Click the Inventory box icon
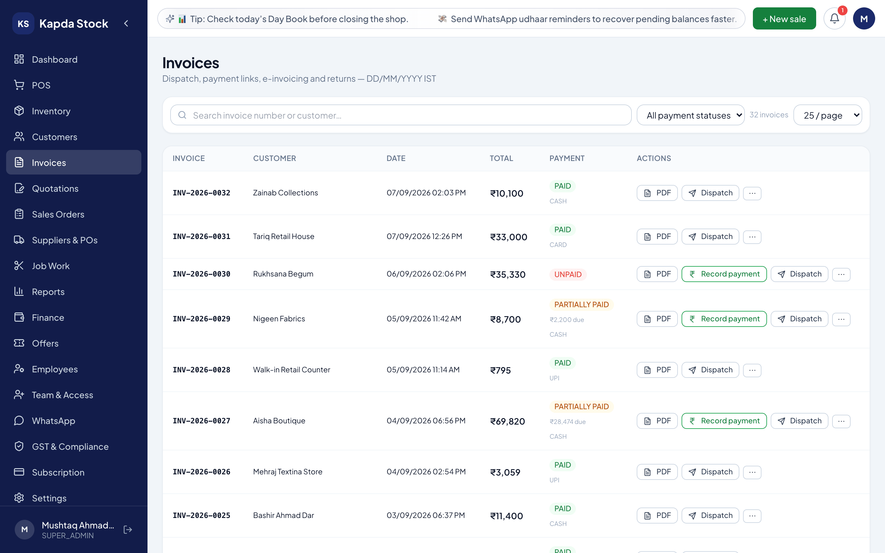The image size is (885, 553). pos(19,111)
